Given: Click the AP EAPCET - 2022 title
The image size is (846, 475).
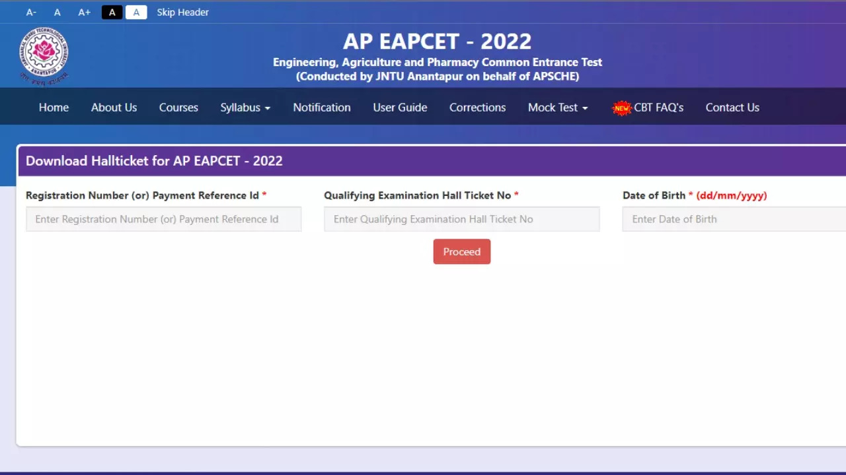Looking at the screenshot, I should click(x=437, y=42).
